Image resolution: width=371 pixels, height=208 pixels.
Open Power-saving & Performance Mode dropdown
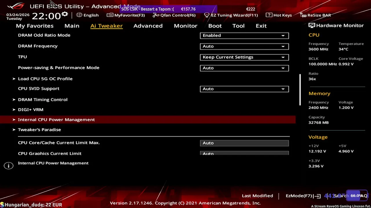coord(244,68)
